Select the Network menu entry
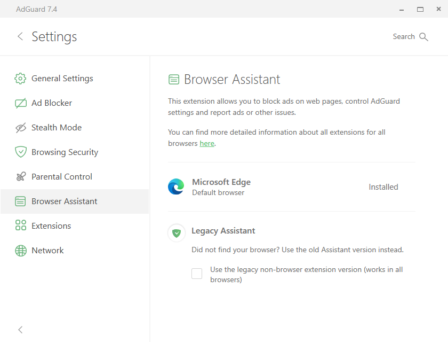The width and height of the screenshot is (448, 342). tap(47, 251)
